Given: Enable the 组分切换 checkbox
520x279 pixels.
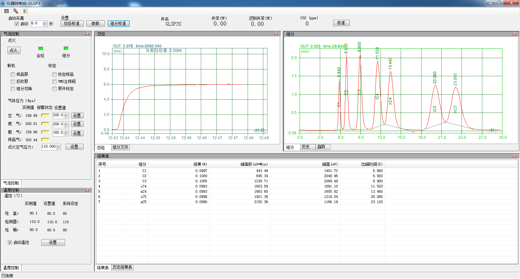Looking at the screenshot, I should click(x=13, y=89).
